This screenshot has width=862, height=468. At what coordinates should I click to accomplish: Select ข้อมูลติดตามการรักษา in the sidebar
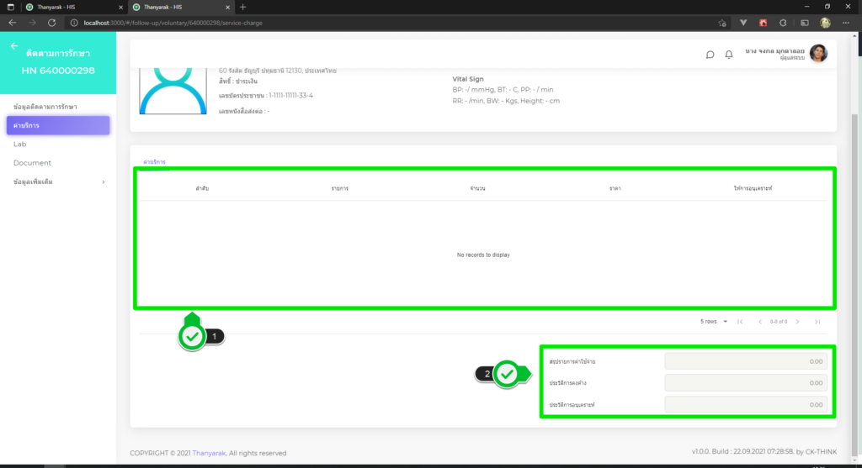click(51, 107)
